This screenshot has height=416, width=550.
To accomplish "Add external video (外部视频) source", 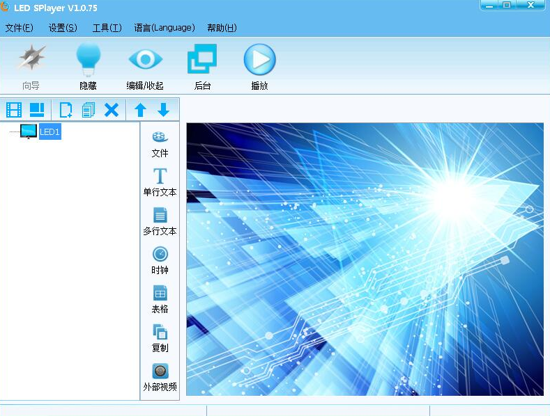I will tap(160, 377).
